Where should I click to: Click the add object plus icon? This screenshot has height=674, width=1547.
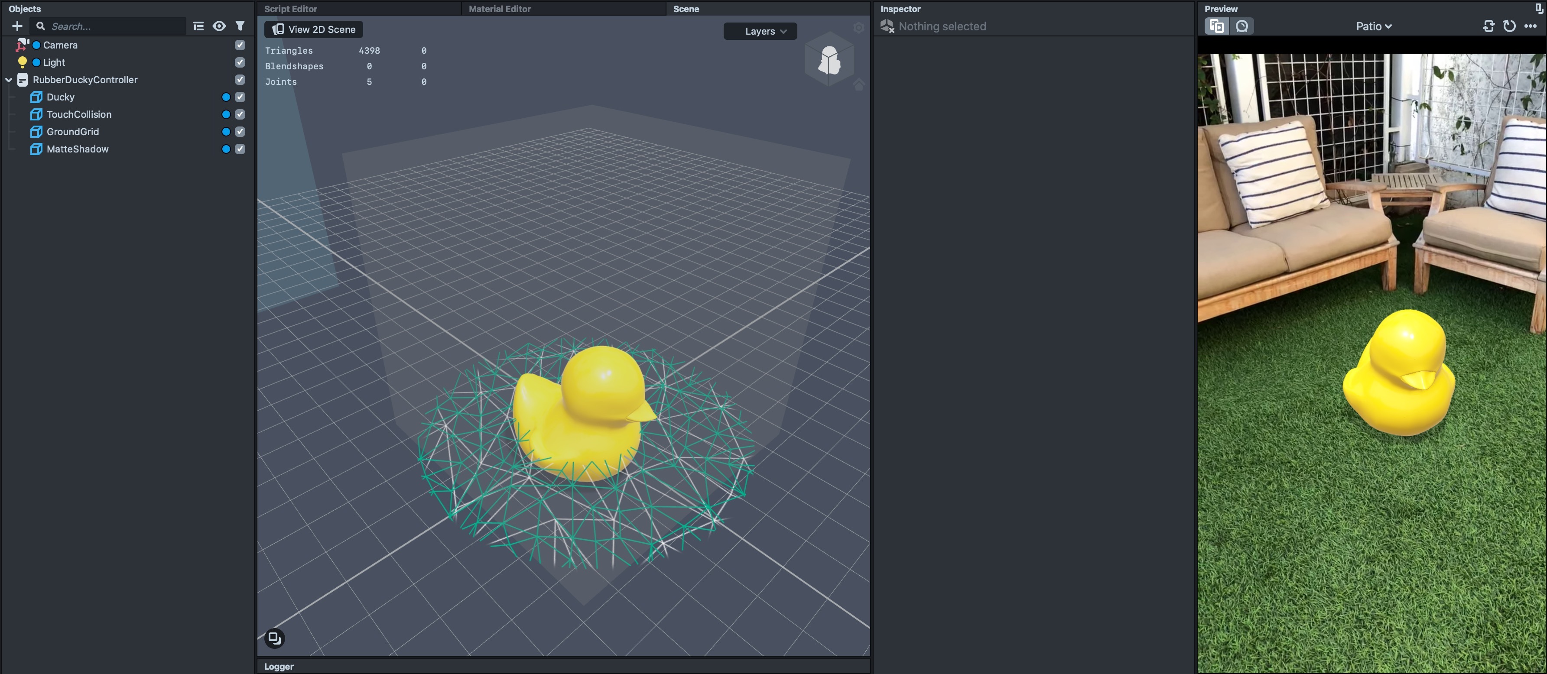click(17, 26)
